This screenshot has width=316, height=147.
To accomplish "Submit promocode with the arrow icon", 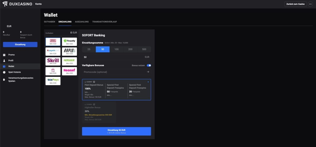I will pos(148,72).
